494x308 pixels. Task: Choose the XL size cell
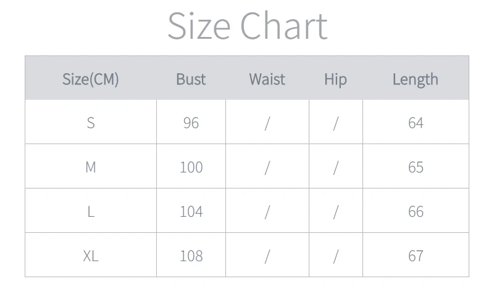91,256
